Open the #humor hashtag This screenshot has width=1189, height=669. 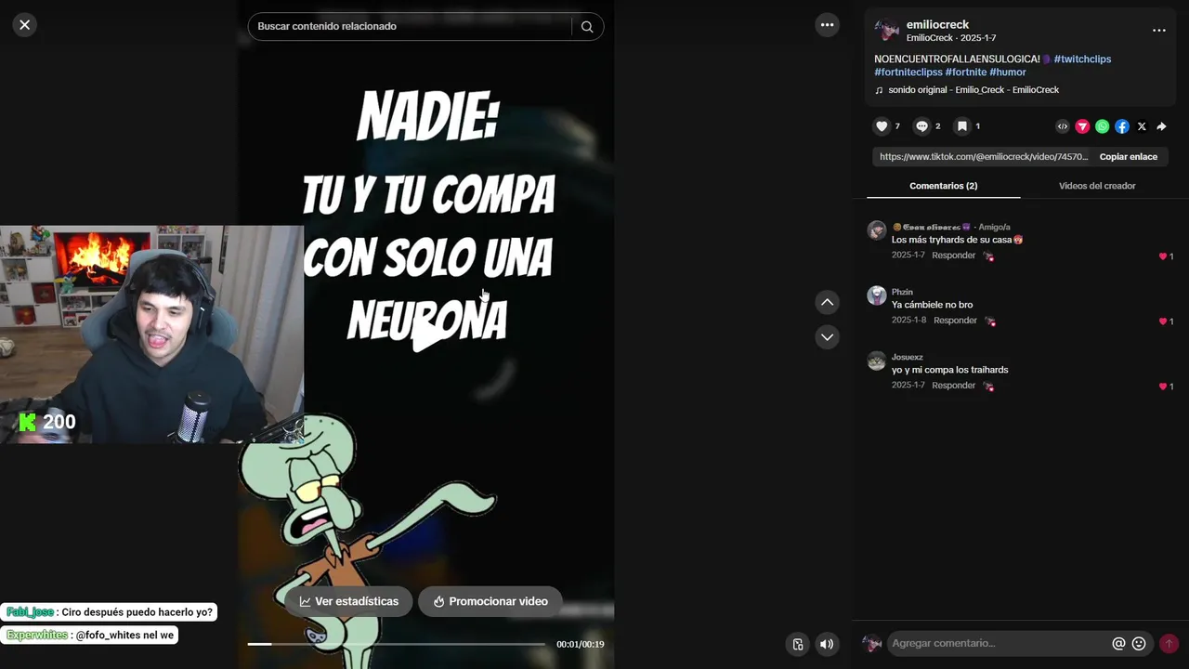click(x=1008, y=72)
